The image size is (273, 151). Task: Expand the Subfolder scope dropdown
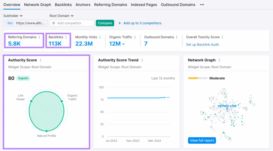click(13, 16)
